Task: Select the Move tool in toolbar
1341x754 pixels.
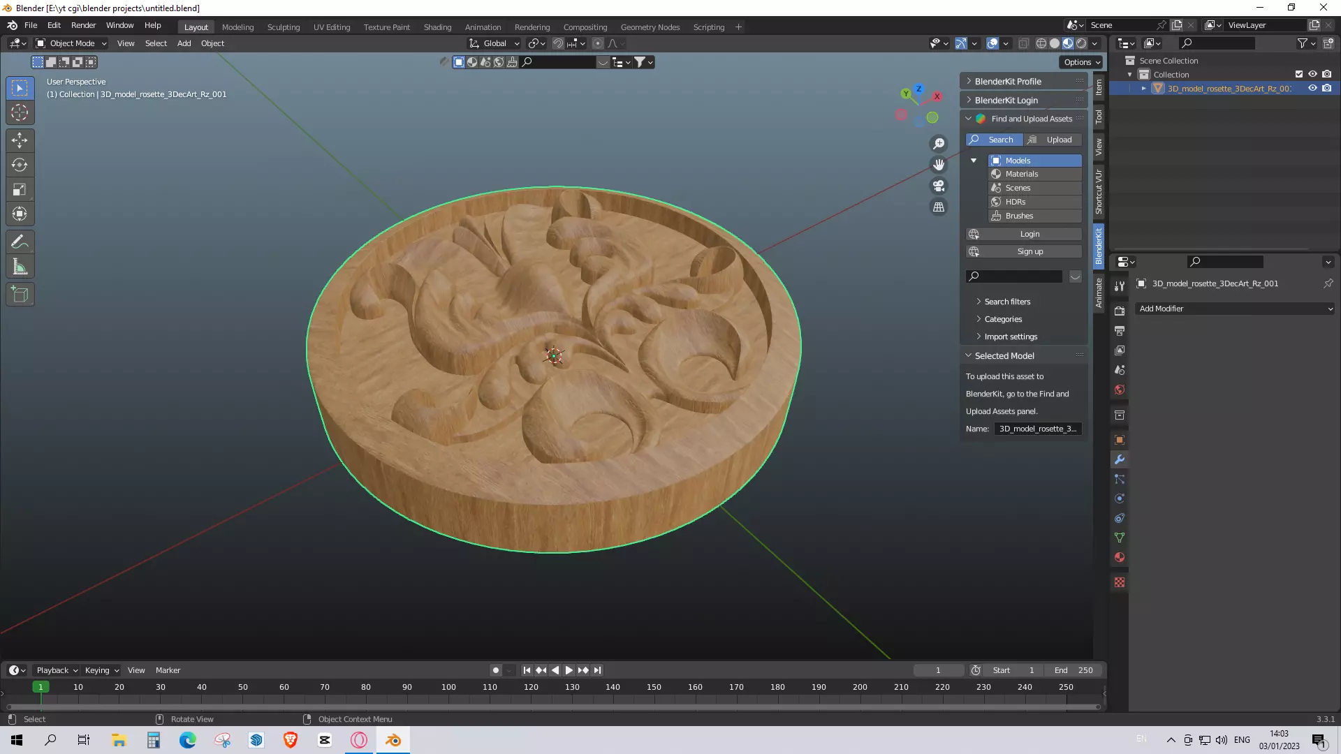Action: (20, 140)
